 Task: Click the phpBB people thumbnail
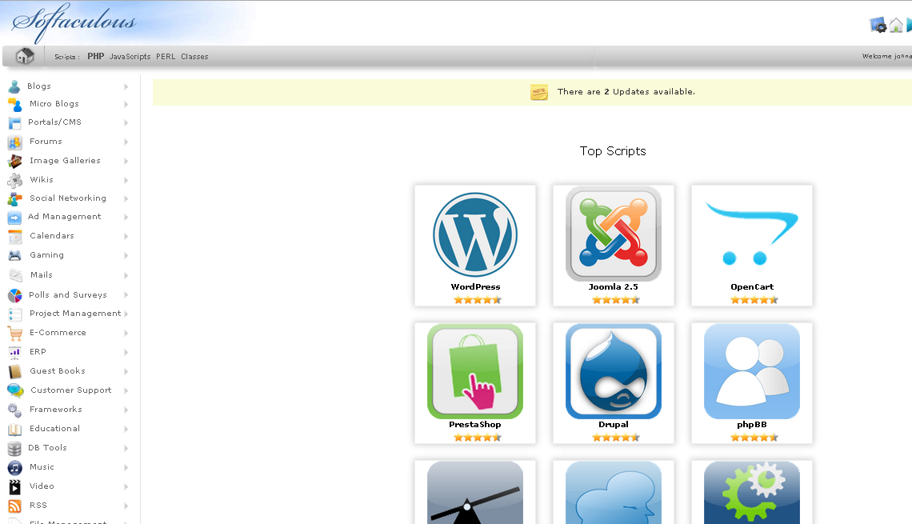751,371
